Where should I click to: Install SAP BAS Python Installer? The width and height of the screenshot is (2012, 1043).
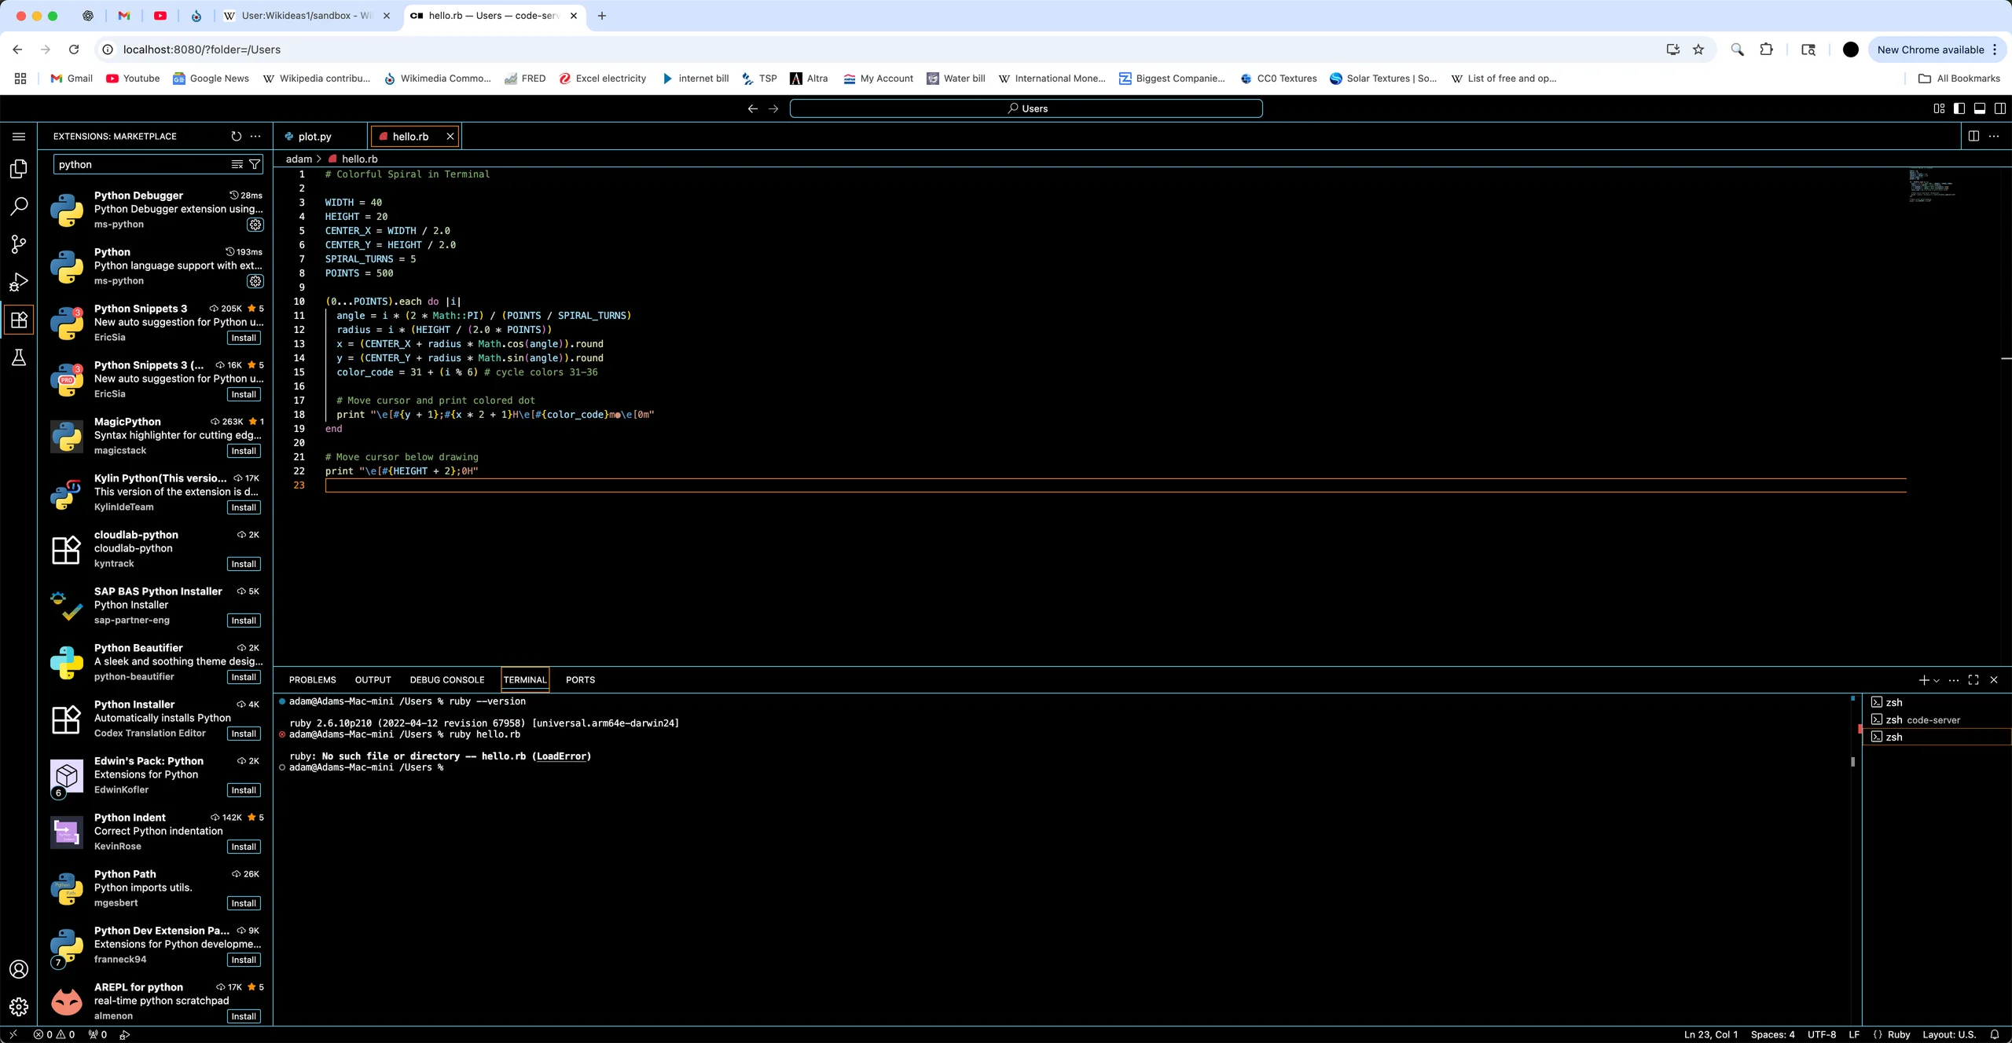point(244,620)
